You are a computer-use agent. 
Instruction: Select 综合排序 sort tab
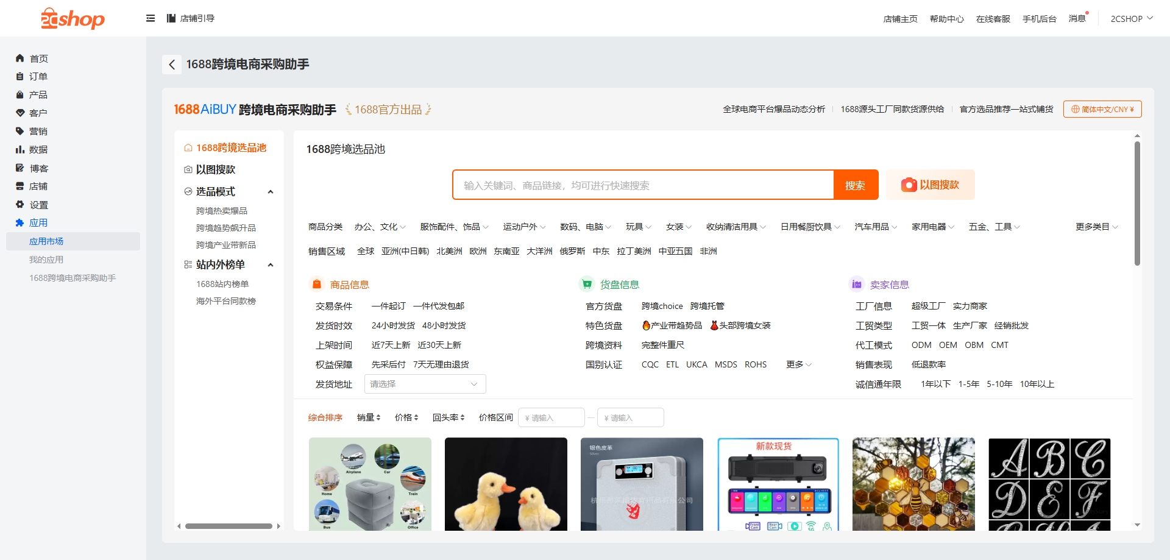click(325, 417)
